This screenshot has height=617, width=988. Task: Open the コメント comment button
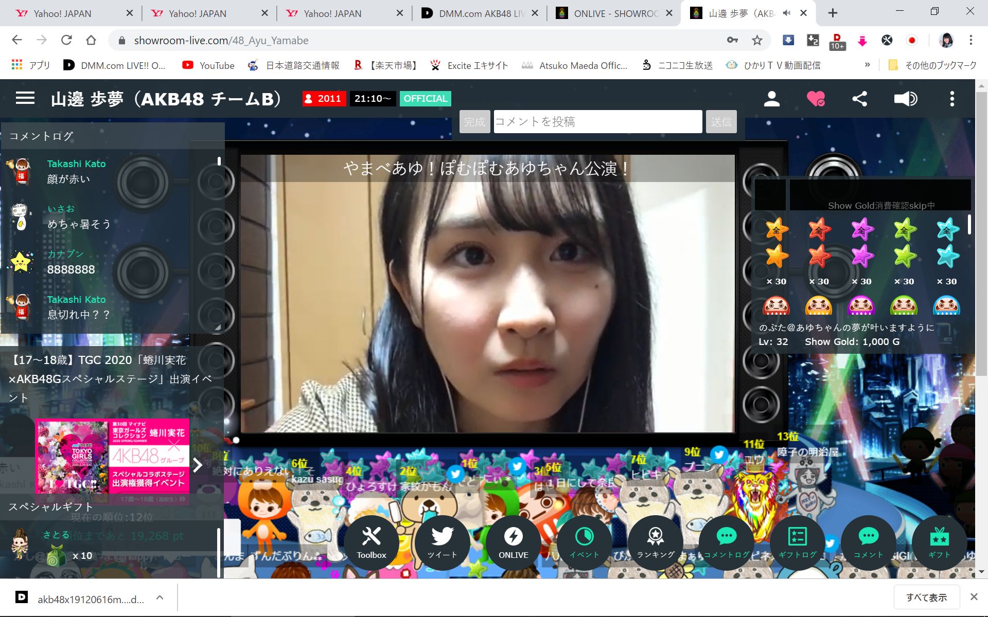[x=868, y=542]
